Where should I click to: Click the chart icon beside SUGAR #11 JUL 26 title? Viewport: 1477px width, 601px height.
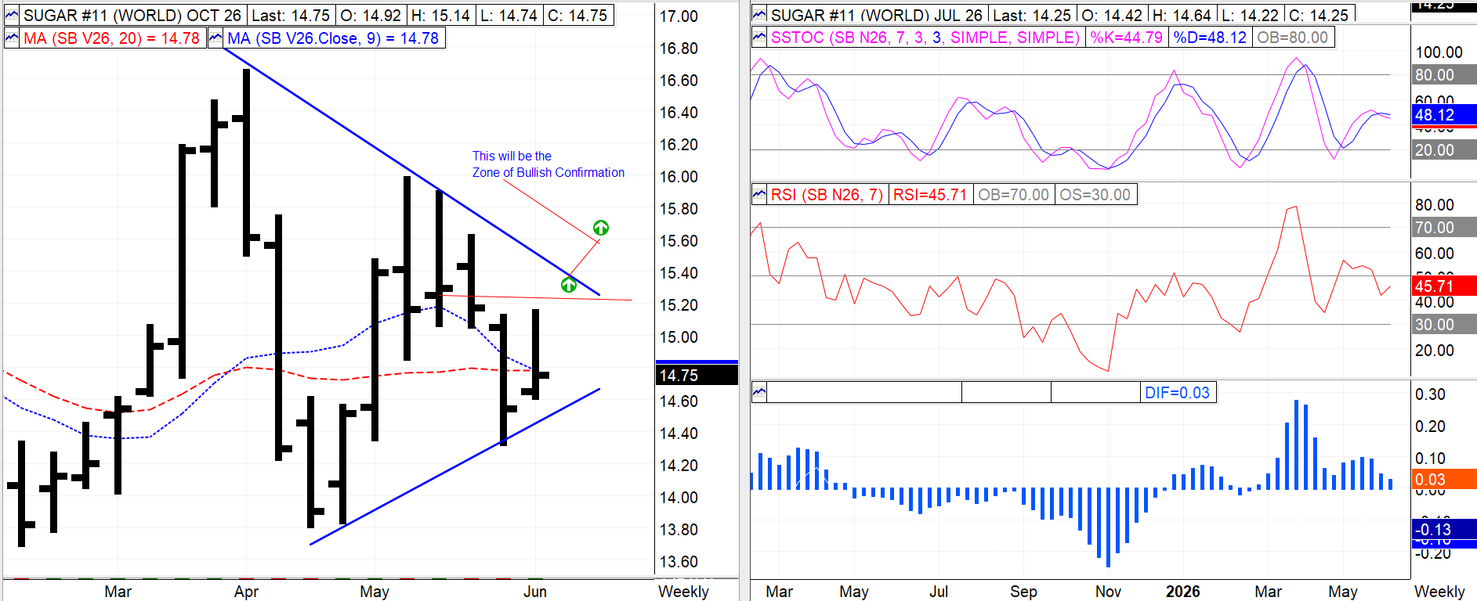(x=759, y=15)
